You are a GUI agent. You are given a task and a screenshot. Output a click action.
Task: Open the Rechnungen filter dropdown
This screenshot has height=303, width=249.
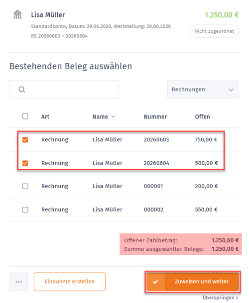(203, 90)
